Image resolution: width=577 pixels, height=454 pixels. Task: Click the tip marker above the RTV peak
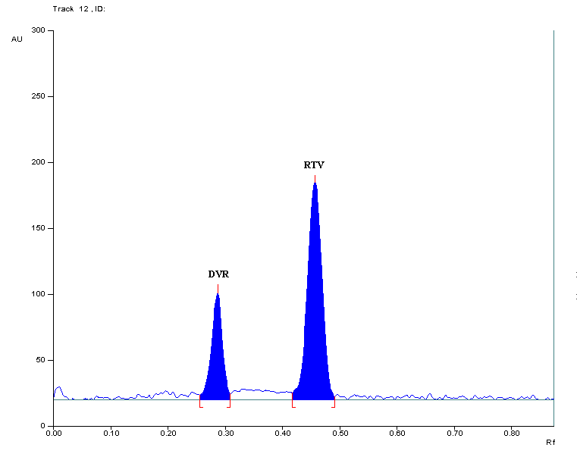click(315, 178)
